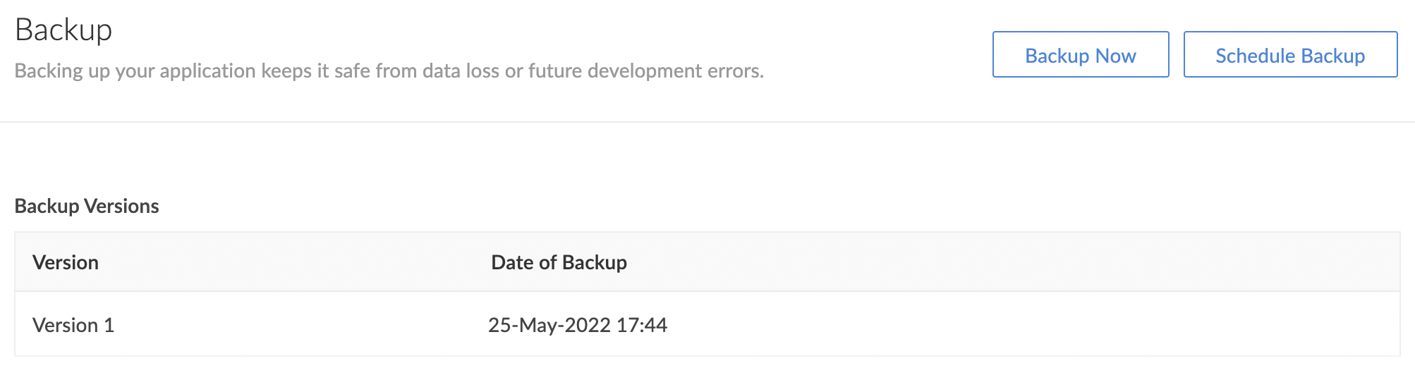This screenshot has height=368, width=1415.
Task: Click the Backup Now button
Action: [x=1080, y=55]
